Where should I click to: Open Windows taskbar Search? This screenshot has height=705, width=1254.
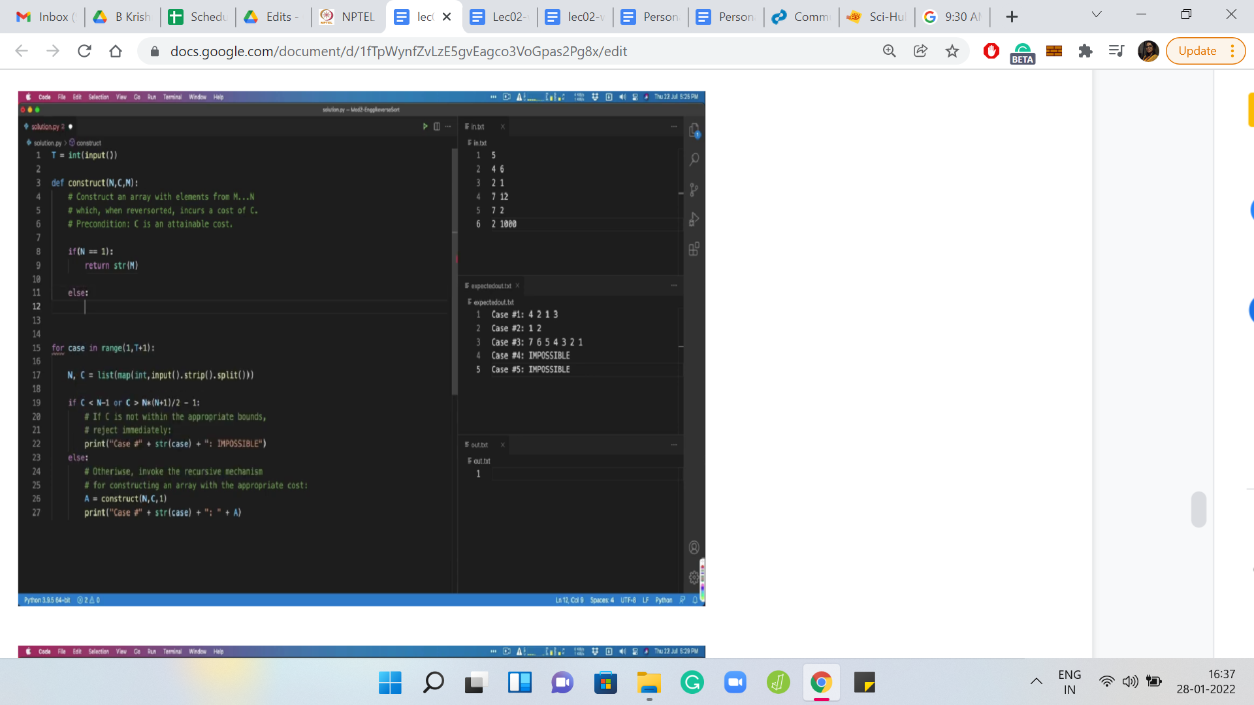click(433, 683)
